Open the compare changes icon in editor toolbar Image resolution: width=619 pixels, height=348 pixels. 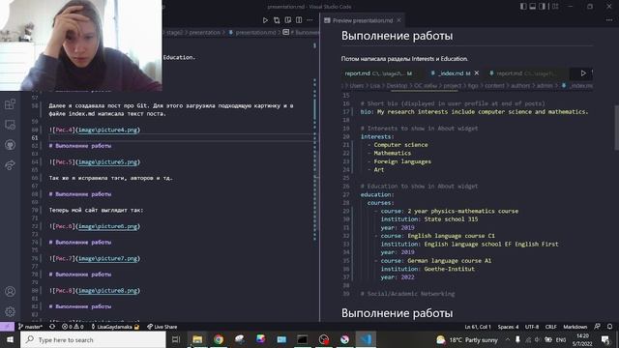tap(277, 19)
